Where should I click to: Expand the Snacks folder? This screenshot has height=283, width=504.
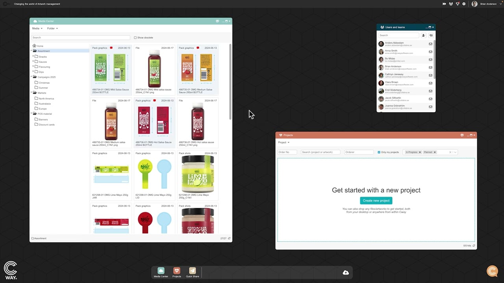point(33,57)
